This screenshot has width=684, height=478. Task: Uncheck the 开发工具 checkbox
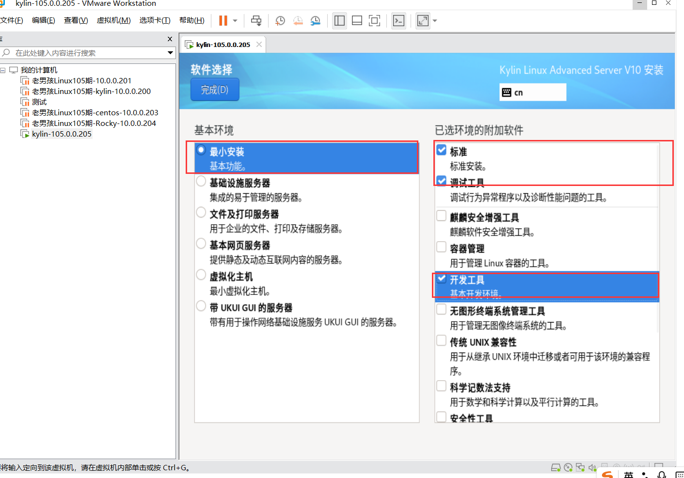tap(442, 278)
